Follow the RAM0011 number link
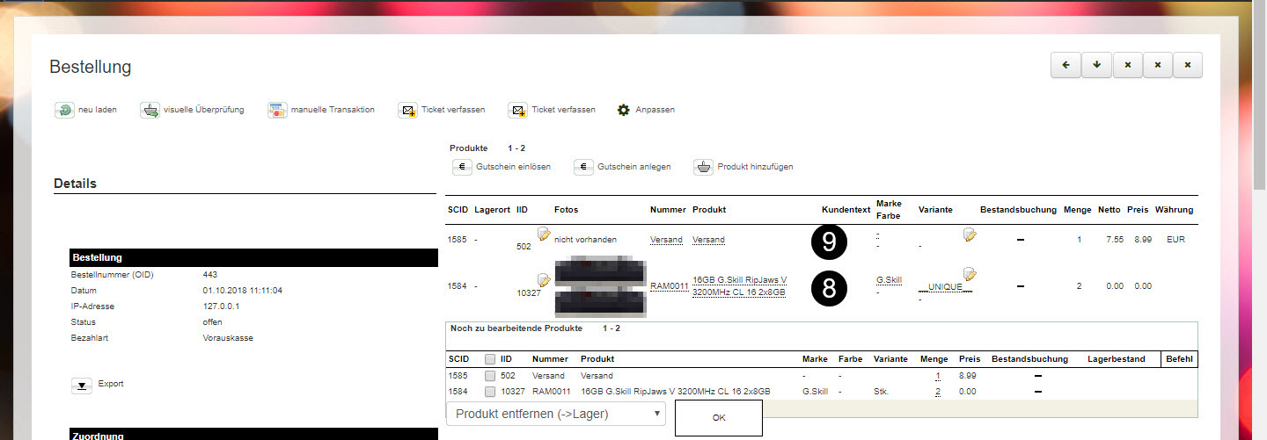 [667, 286]
